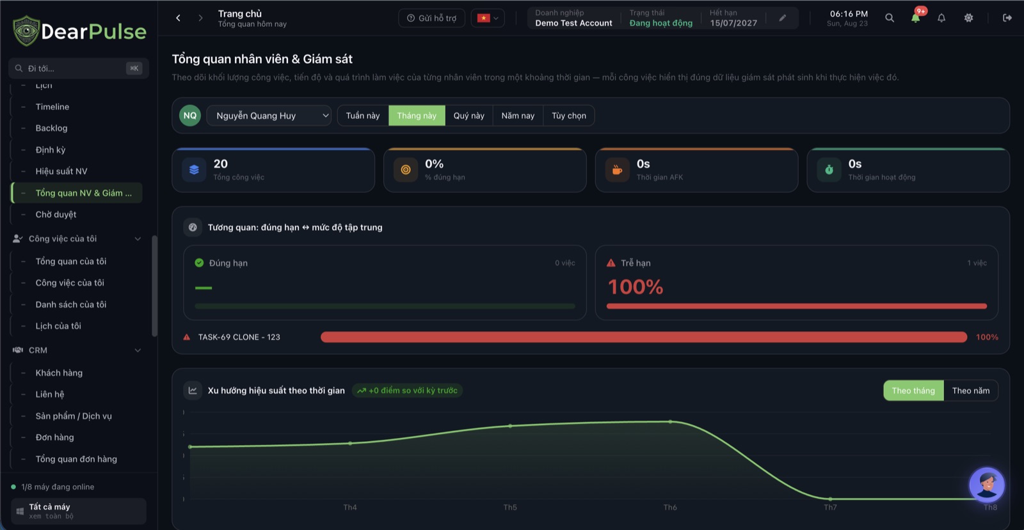Open the employee dropdown Nguyễn Quang Huy
The image size is (1024, 530).
pos(269,116)
